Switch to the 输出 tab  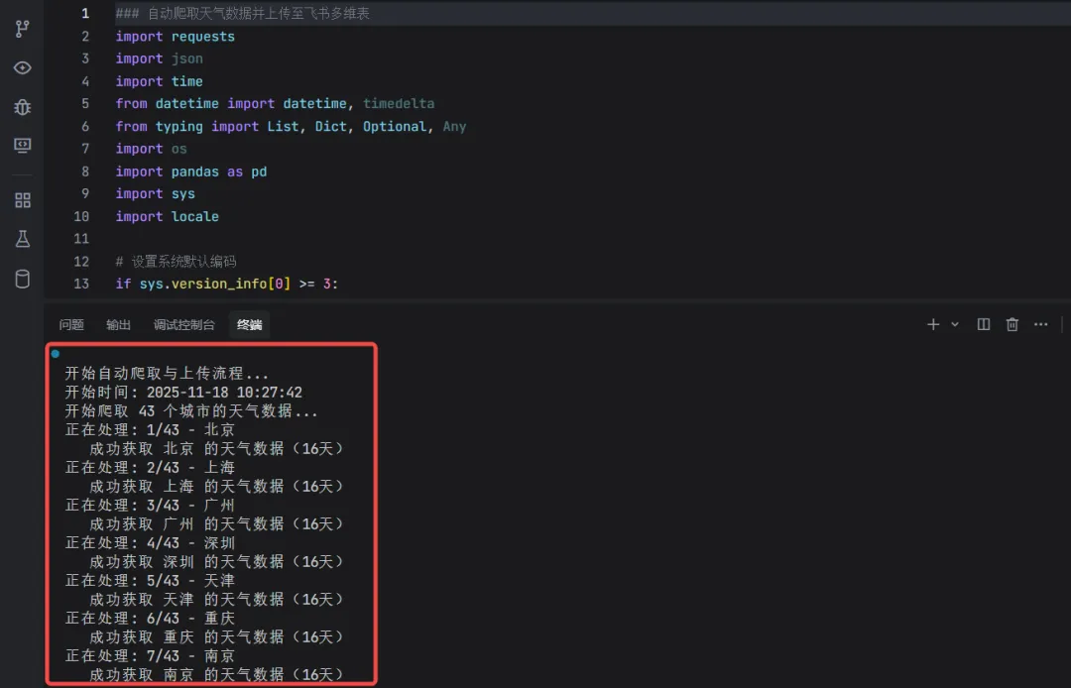(x=118, y=324)
